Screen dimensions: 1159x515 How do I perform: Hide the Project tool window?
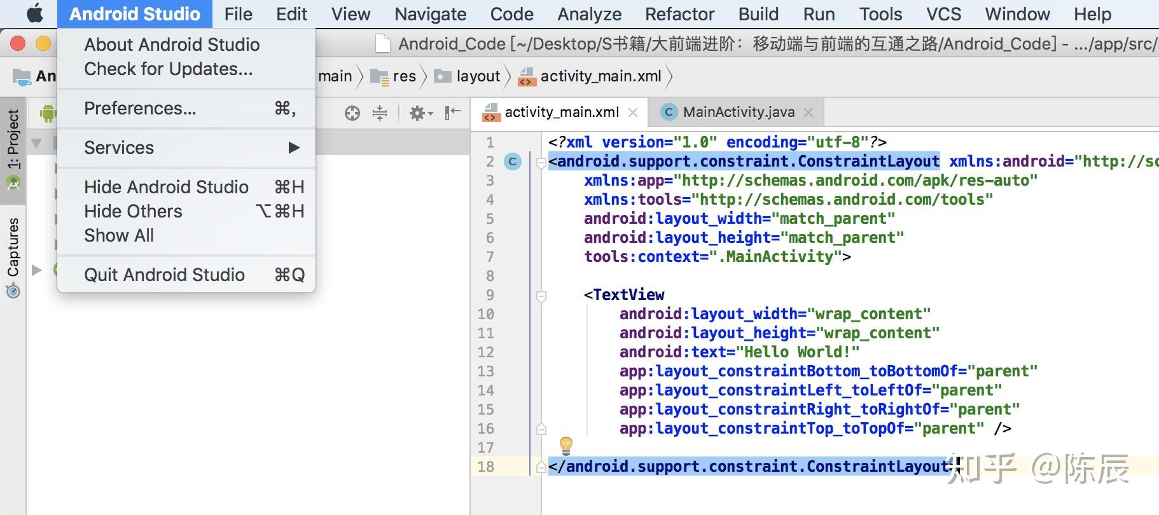[452, 113]
